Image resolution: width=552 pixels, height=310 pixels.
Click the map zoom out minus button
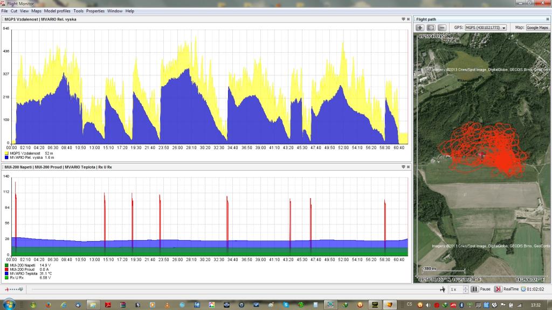(x=441, y=27)
